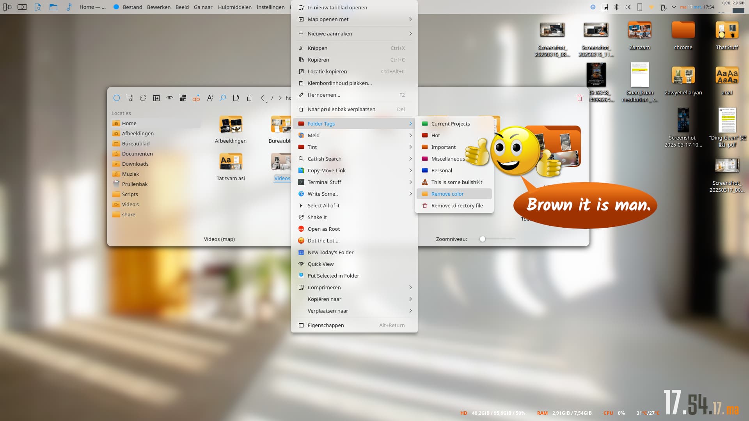749x421 pixels.
Task: Apply magenta 'Miscellaneous' folder tag
Action: (x=454, y=159)
